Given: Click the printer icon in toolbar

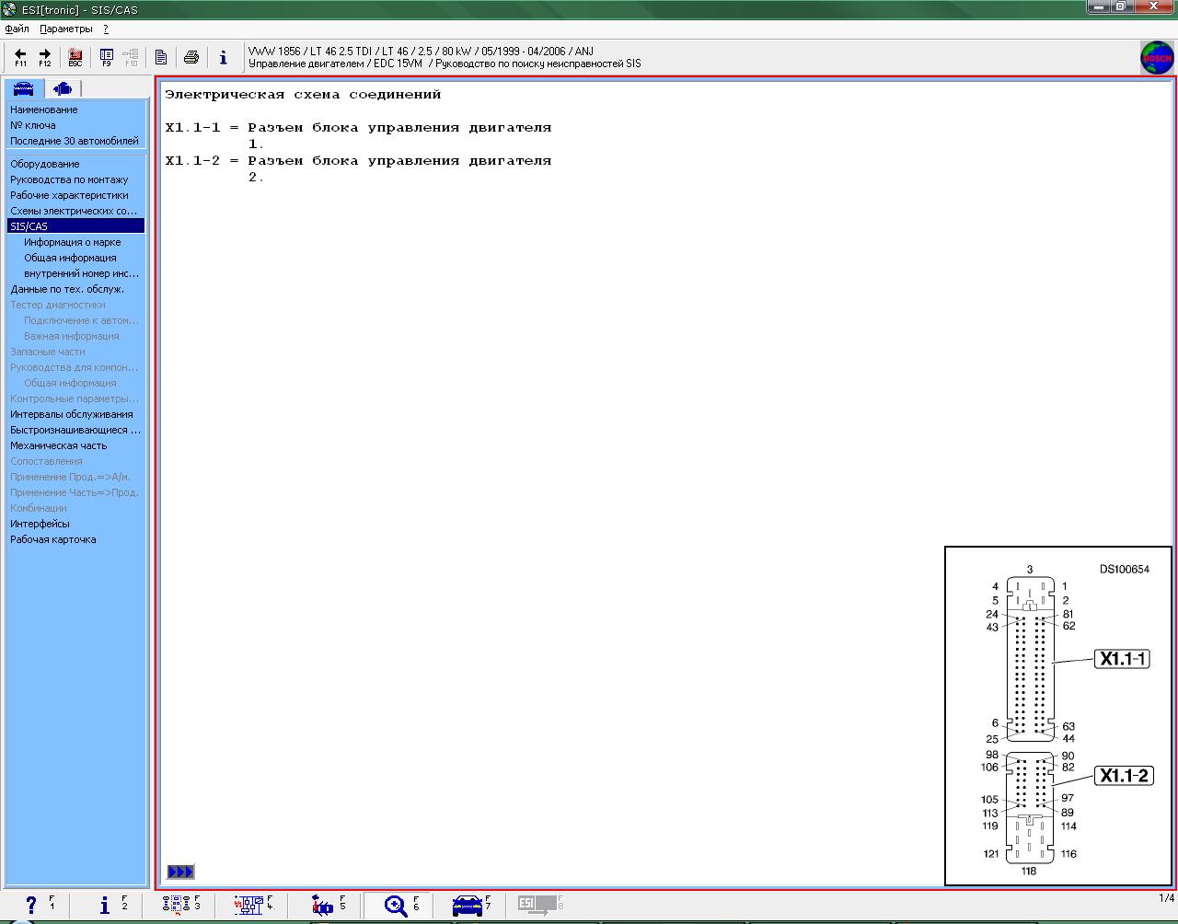Looking at the screenshot, I should (x=191, y=57).
